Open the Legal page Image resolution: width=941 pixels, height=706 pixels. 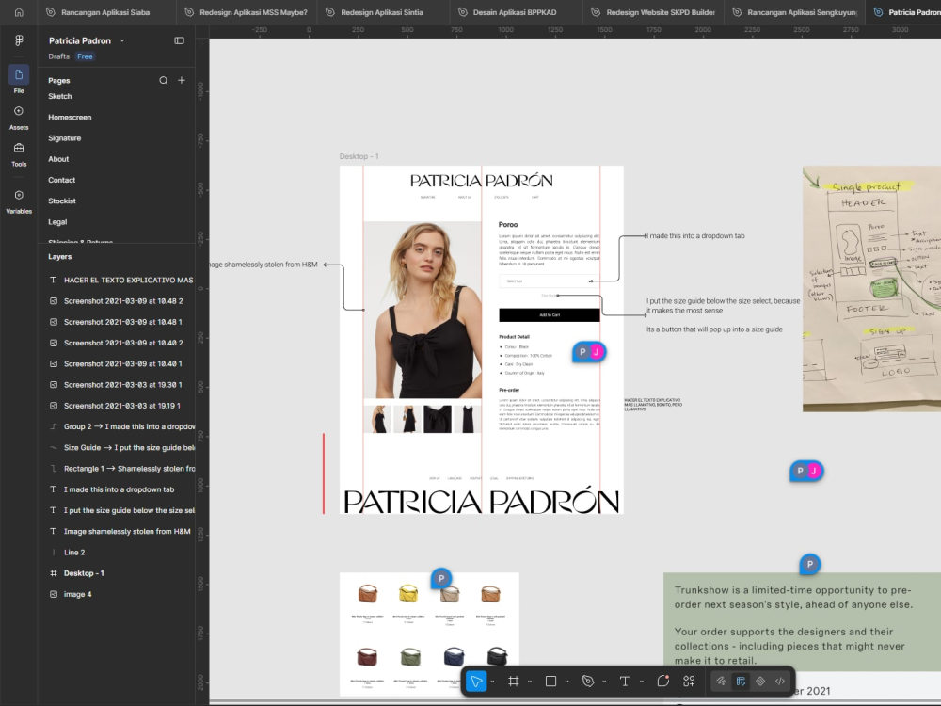click(57, 222)
